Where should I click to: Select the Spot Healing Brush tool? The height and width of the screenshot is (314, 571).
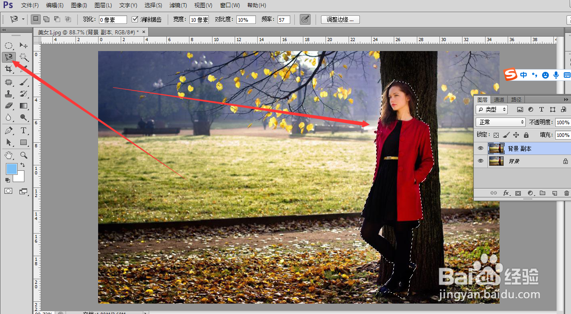[x=9, y=82]
